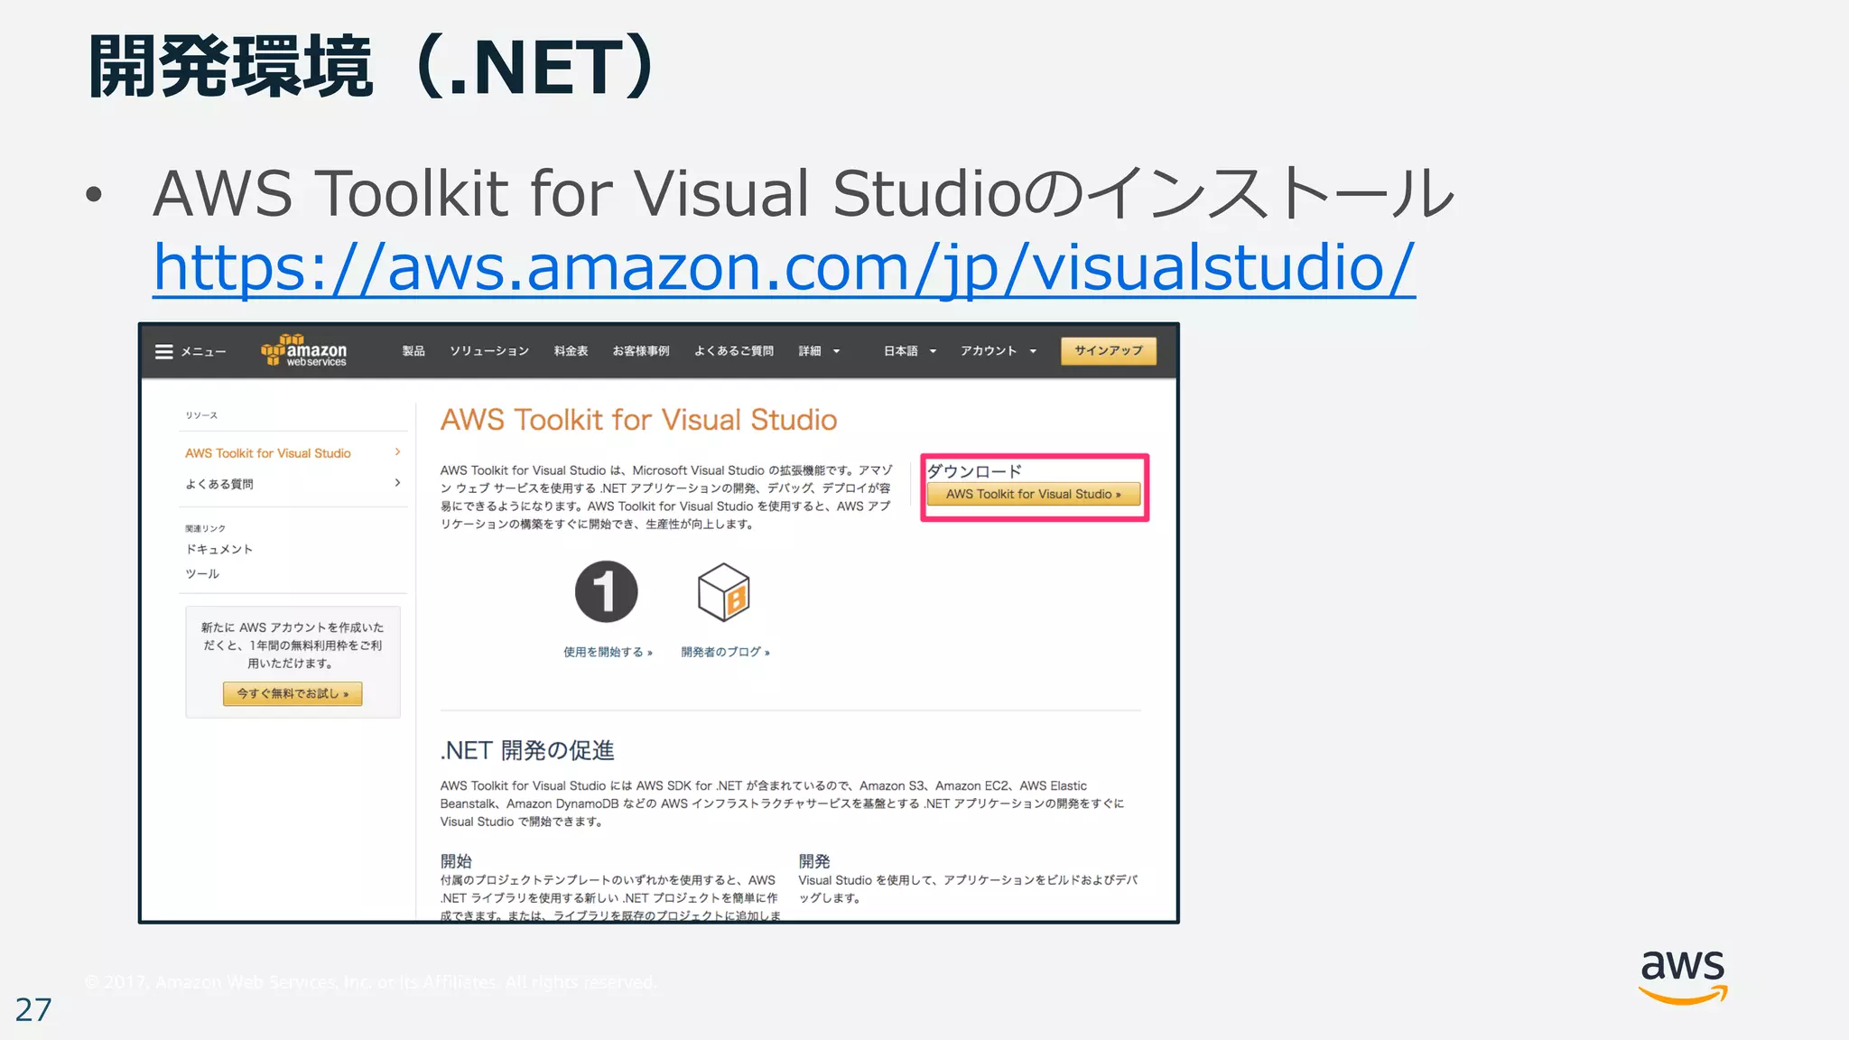Screen dimensions: 1849x1040
Task: Click AWS Toolkit for Visual Studio download button
Action: tap(1033, 494)
